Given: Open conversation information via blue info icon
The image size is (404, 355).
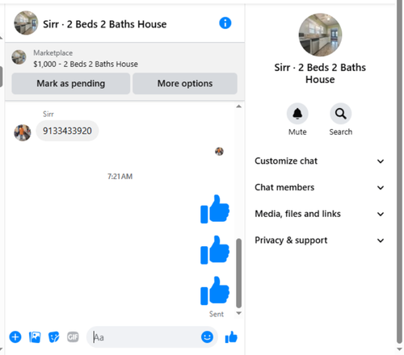Looking at the screenshot, I should pos(225,23).
